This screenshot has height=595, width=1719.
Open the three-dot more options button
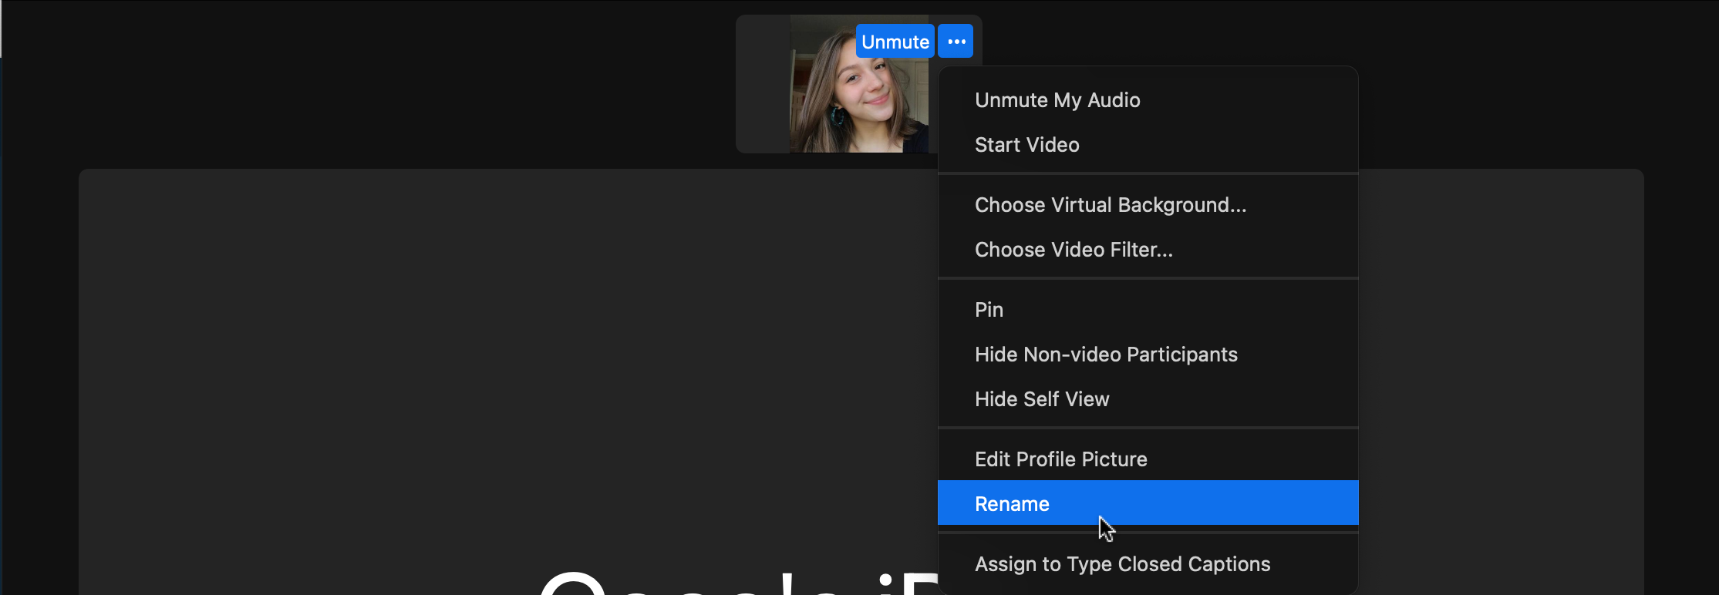tap(956, 42)
